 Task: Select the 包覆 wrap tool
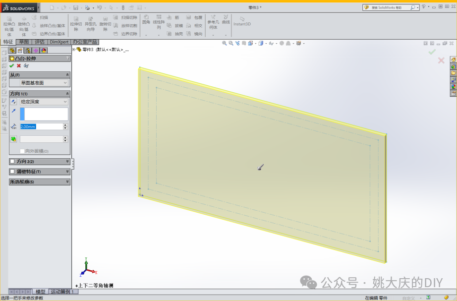coord(194,17)
